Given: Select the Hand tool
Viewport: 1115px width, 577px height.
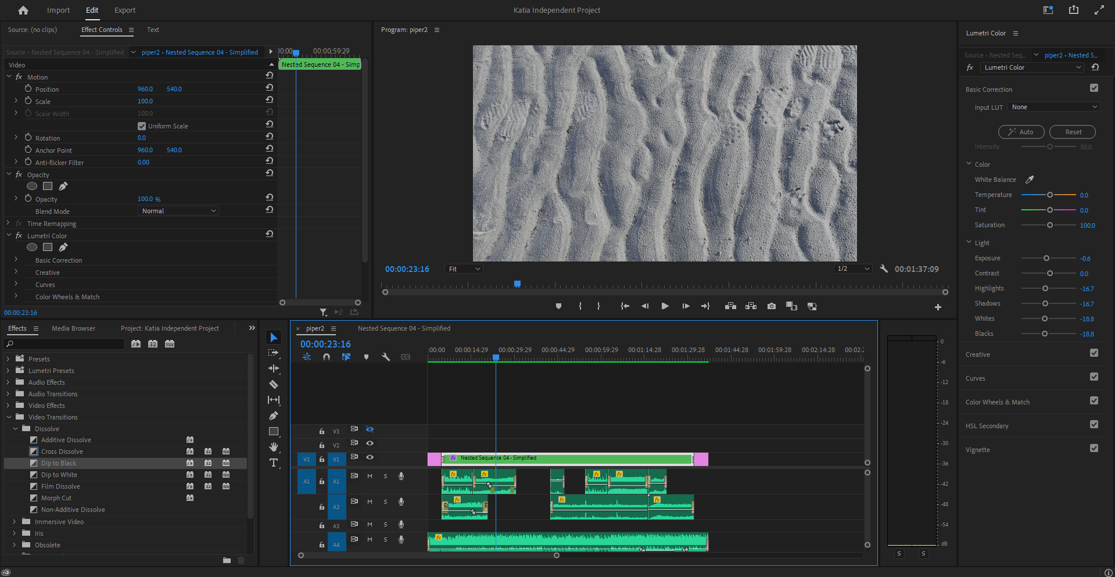Looking at the screenshot, I should [274, 447].
